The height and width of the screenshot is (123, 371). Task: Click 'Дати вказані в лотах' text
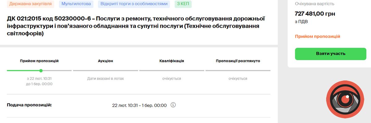pyautogui.click(x=105, y=79)
